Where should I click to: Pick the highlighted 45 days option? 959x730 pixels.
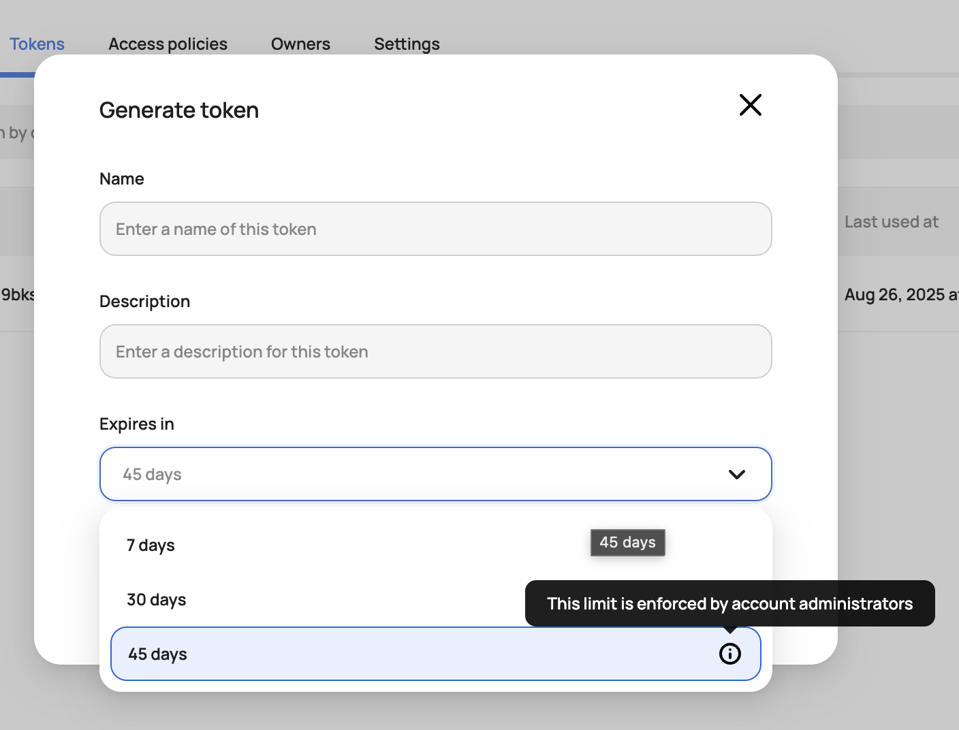(436, 654)
